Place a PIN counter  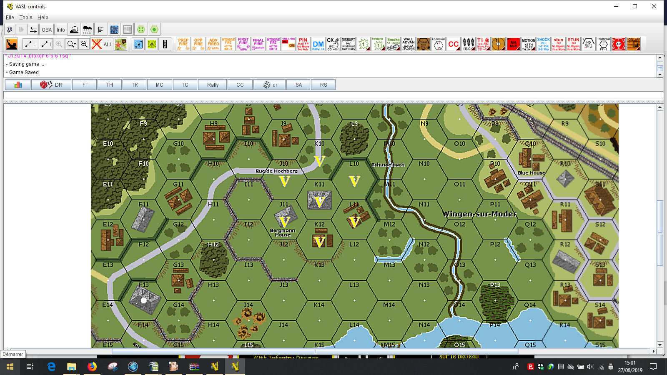(x=303, y=44)
